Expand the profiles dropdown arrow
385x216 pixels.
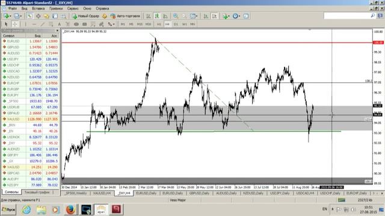20,16
